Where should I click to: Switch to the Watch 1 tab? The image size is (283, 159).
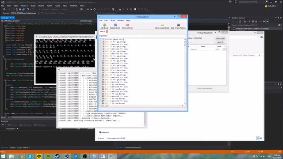coord(26,148)
